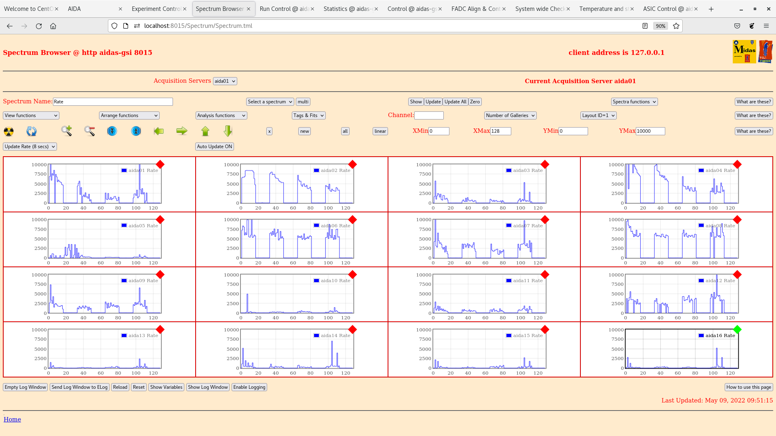776x436 pixels.
Task: Click the zoom in magnifier icon
Action: pyautogui.click(x=66, y=131)
